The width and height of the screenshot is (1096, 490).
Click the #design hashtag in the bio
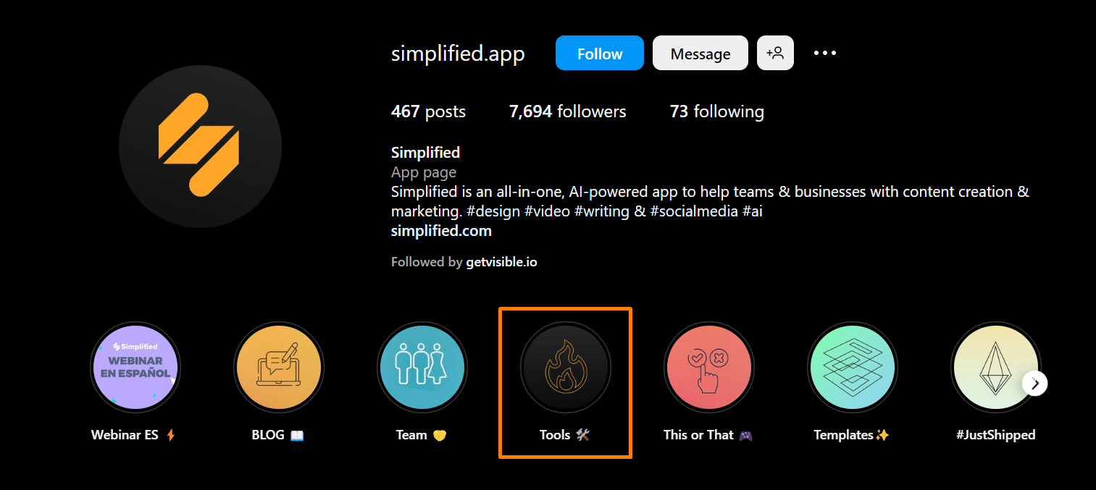(495, 211)
